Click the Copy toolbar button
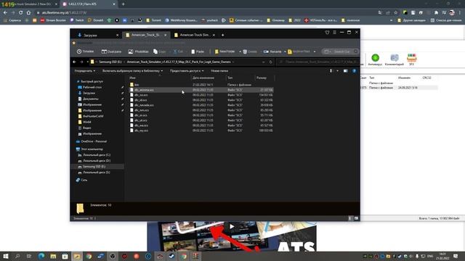Viewport: 465px width, 261px height. point(160,51)
